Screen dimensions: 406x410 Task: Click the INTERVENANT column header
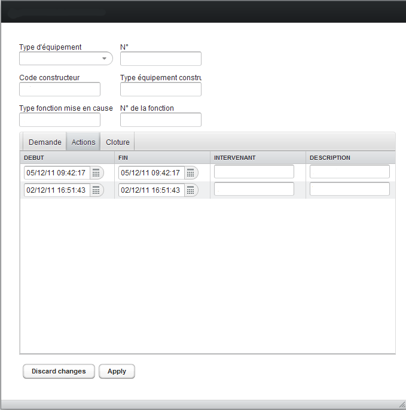point(235,158)
